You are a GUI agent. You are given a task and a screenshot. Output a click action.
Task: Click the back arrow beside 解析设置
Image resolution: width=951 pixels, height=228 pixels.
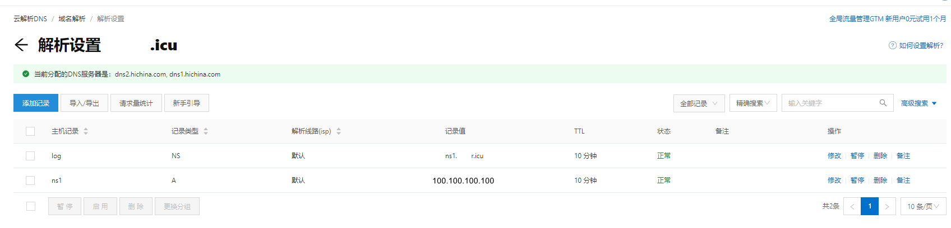point(21,45)
